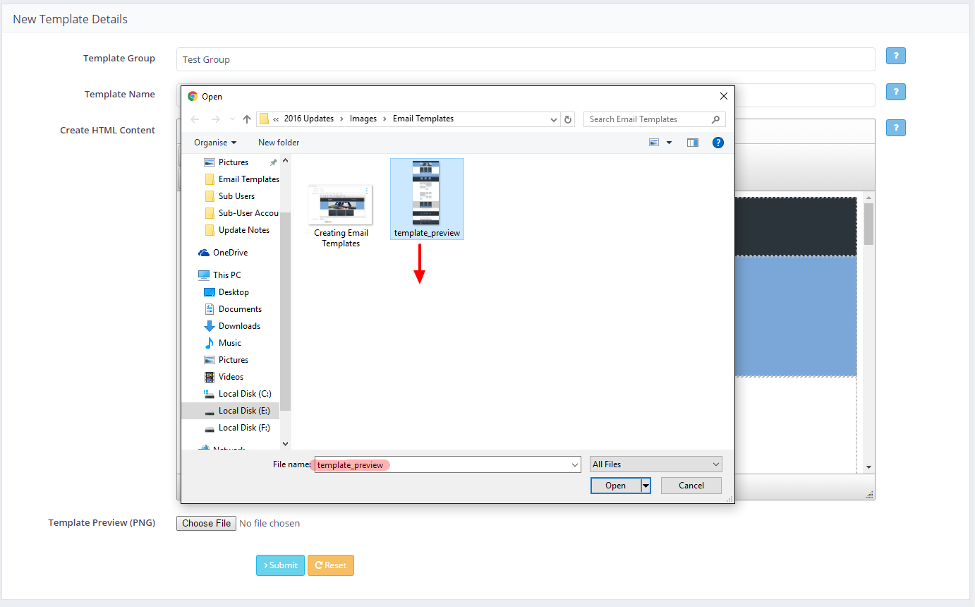Click the Choose File button
The image size is (975, 607).
pos(206,523)
